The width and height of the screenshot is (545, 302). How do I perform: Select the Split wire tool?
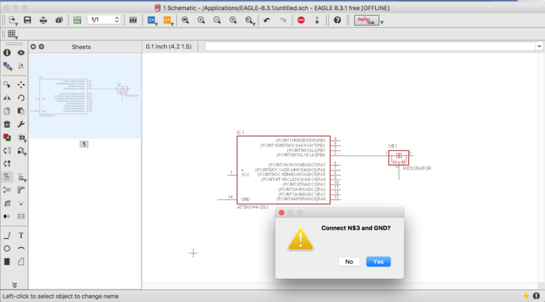coord(7,203)
